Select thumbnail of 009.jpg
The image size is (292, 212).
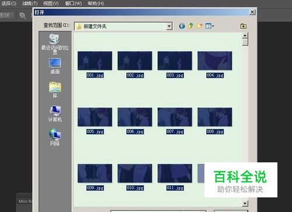tap(95, 173)
